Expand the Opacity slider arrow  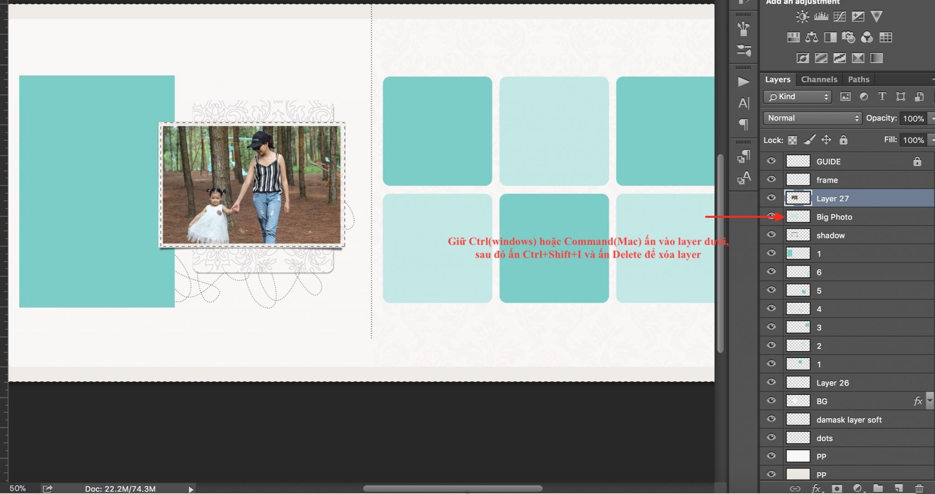tap(932, 118)
